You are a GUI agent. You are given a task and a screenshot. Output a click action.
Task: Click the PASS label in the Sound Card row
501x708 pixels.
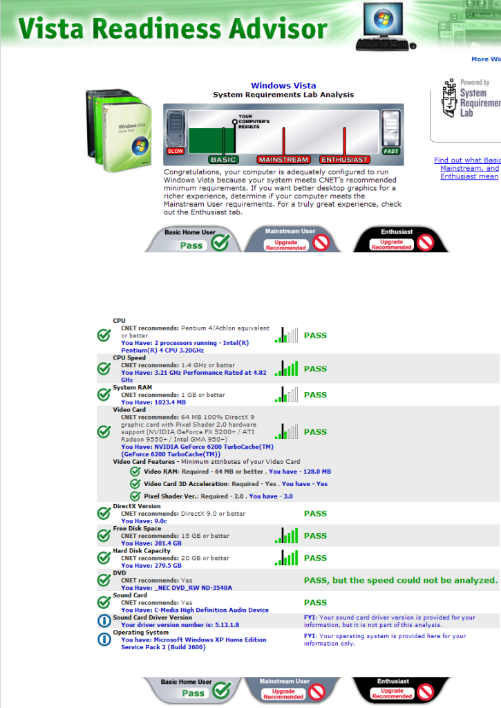pyautogui.click(x=315, y=602)
